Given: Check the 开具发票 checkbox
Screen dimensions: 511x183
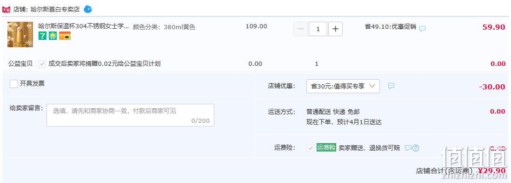Looking at the screenshot, I should pos(14,84).
